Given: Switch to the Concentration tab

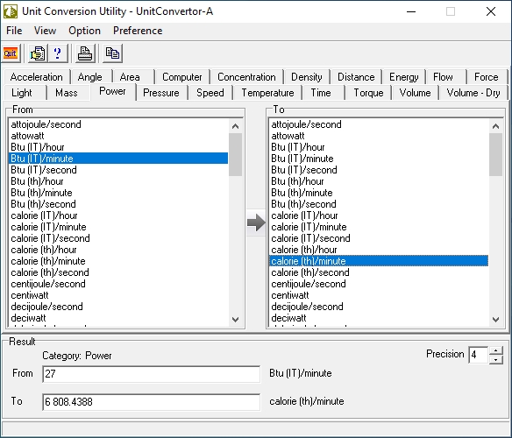Looking at the screenshot, I should click(246, 77).
